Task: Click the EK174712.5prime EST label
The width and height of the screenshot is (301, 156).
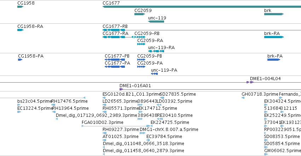Action: point(158,108)
